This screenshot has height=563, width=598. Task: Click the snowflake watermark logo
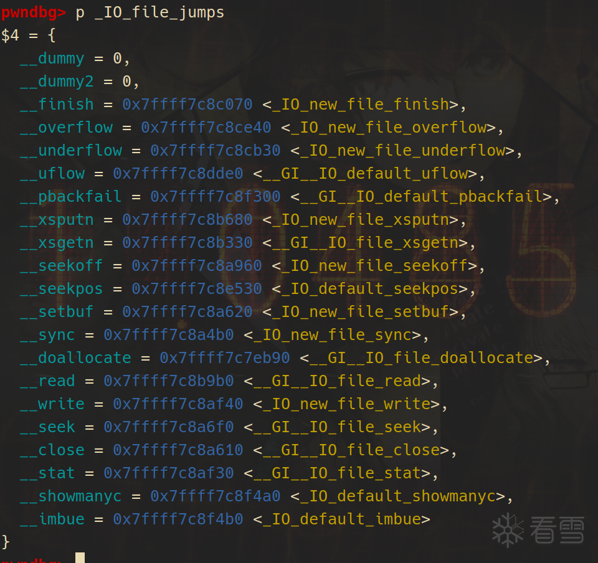pyautogui.click(x=508, y=530)
